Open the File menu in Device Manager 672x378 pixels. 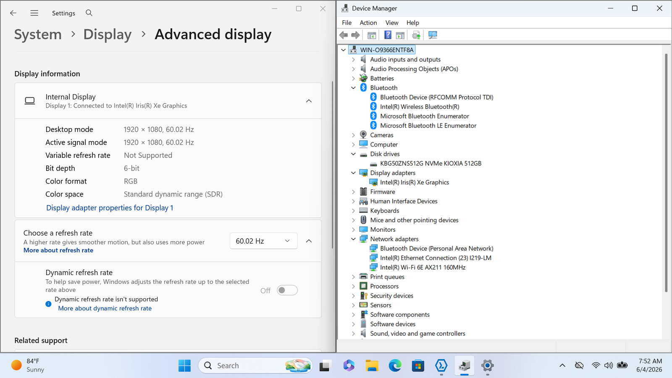point(347,23)
